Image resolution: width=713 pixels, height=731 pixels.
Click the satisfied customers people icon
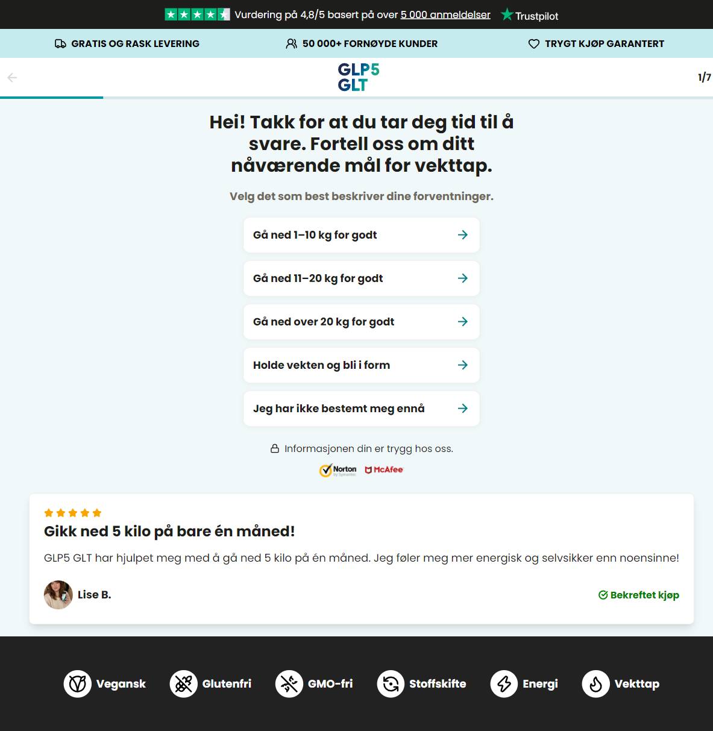(x=292, y=44)
